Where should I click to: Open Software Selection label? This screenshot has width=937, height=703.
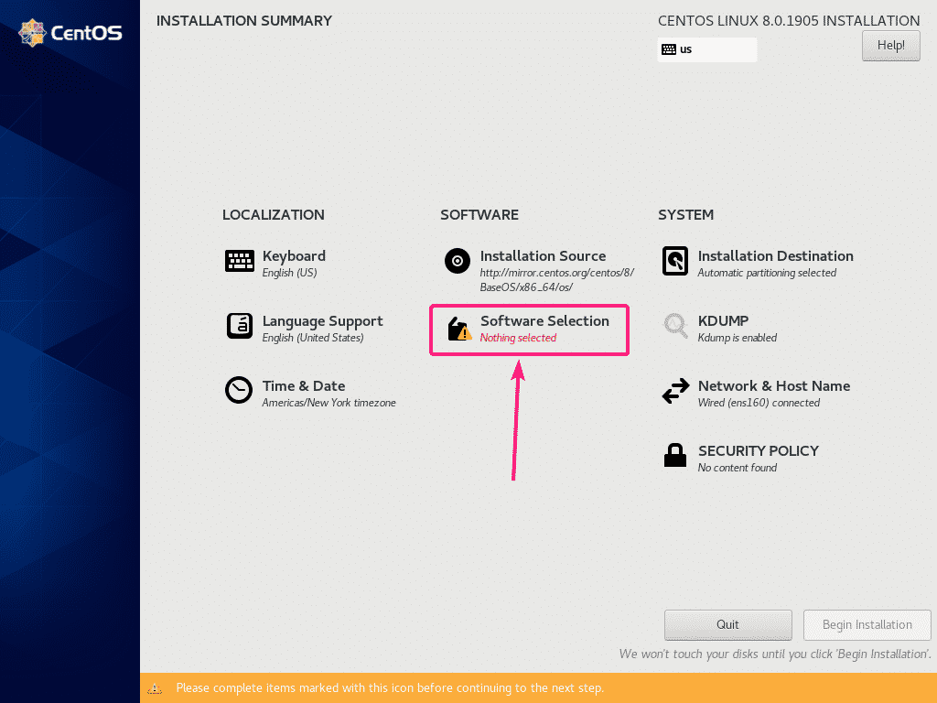pos(545,321)
